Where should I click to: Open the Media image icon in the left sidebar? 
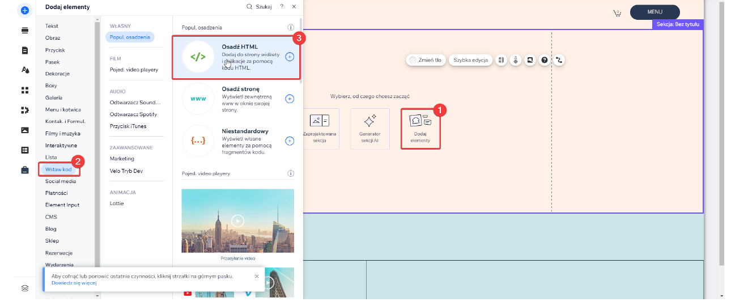coord(24,130)
